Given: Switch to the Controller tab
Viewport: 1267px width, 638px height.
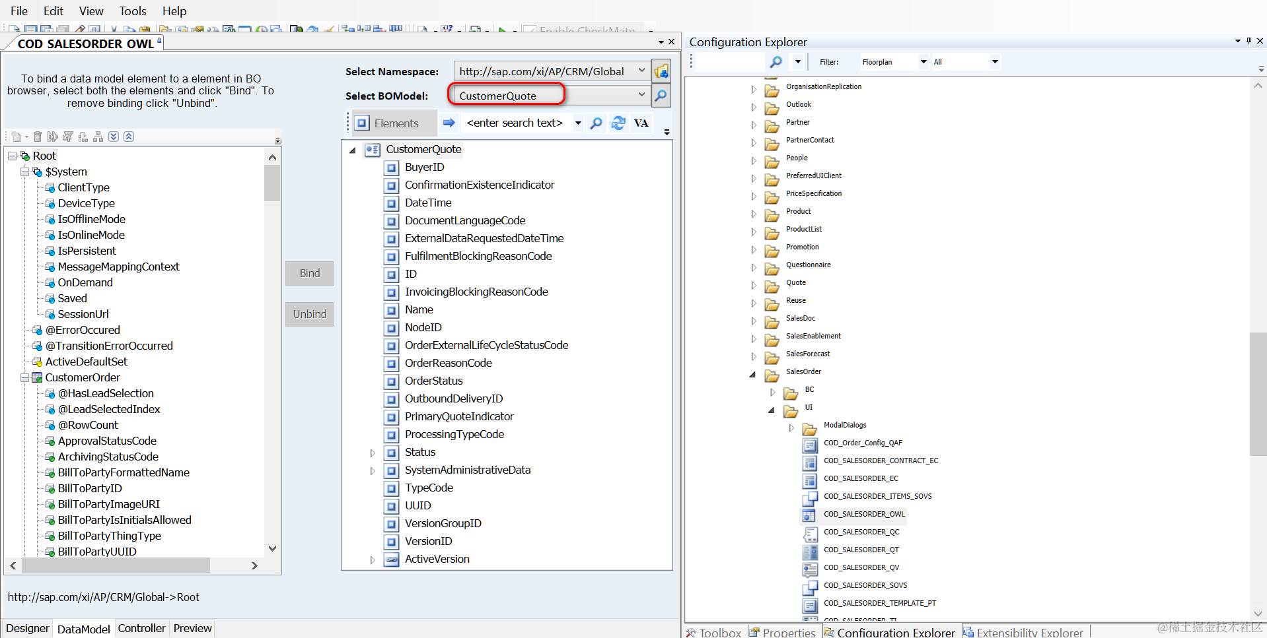Looking at the screenshot, I should coord(141,628).
